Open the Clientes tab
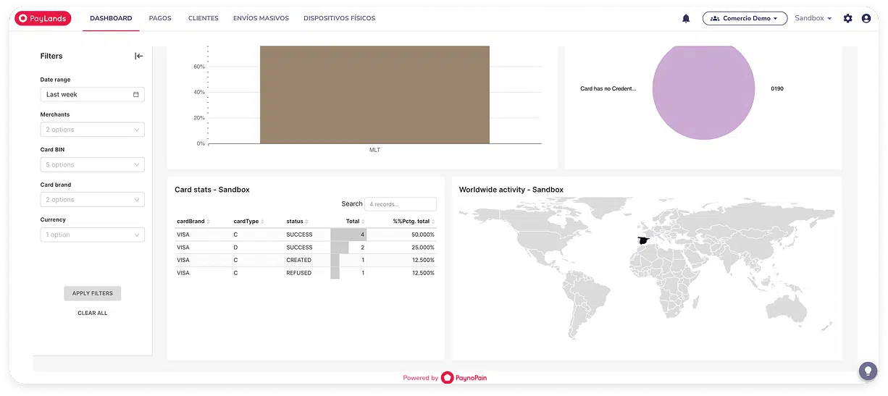 click(x=203, y=18)
